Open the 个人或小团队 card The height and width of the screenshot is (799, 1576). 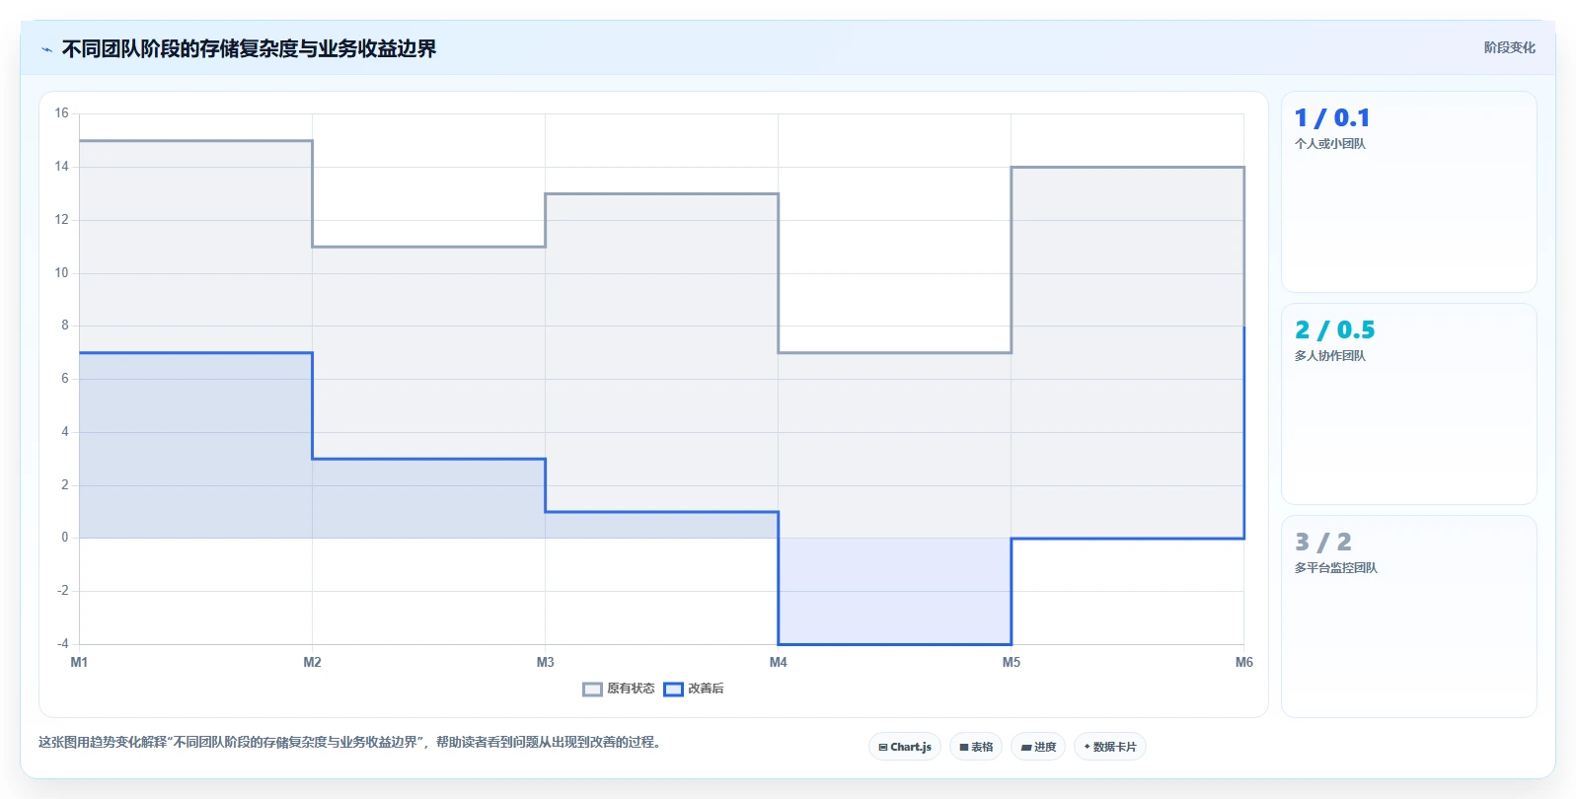1408,191
